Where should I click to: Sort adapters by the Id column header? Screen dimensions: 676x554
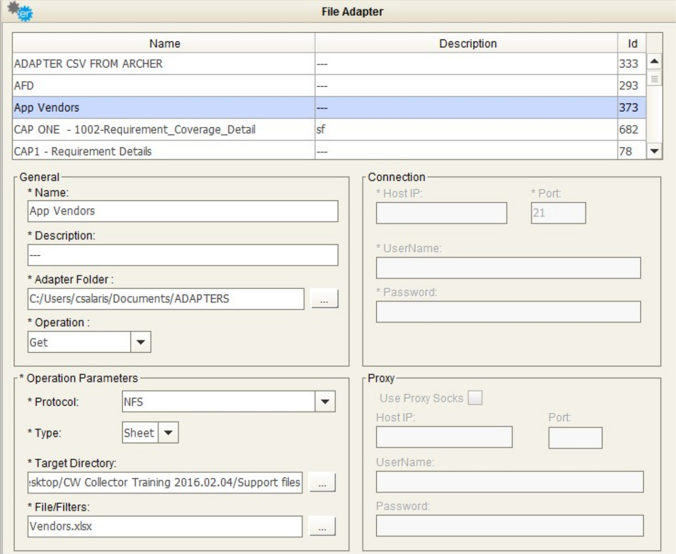tap(632, 43)
